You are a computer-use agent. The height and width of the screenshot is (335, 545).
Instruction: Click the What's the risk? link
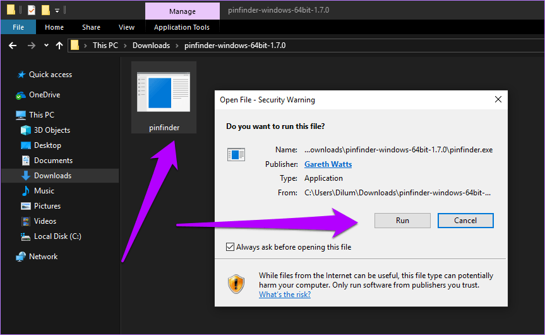click(285, 295)
